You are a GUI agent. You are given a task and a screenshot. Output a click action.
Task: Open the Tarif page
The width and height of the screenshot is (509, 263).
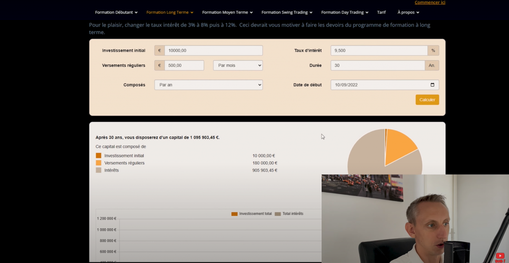coord(381,12)
